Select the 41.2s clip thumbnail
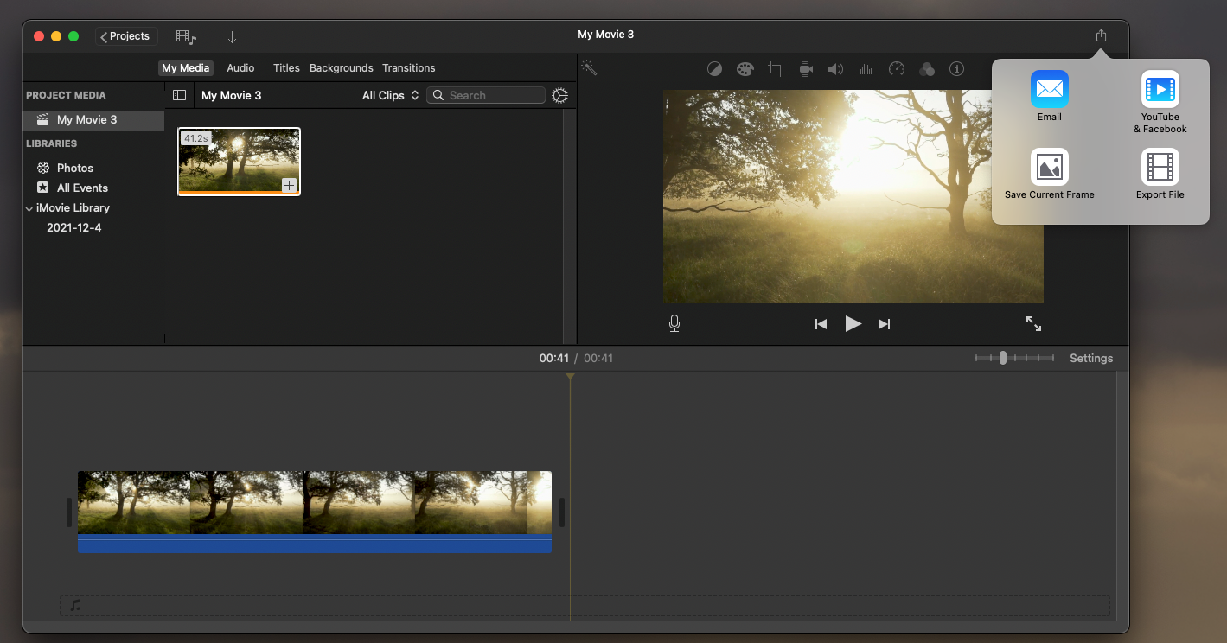Viewport: 1227px width, 643px height. pyautogui.click(x=239, y=162)
